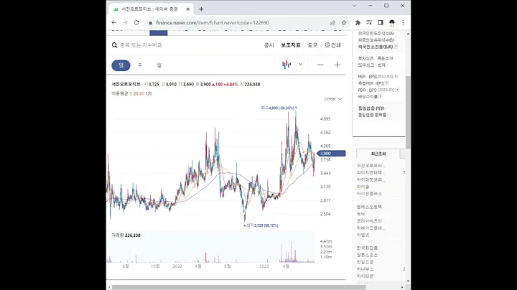517x290 pixels.
Task: Open the PBR BPS help icon
Action: tap(398, 90)
